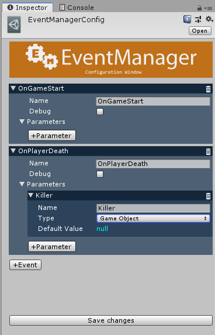Click the EventManagerConfig asset title
This screenshot has width=215, height=335.
(66, 20)
